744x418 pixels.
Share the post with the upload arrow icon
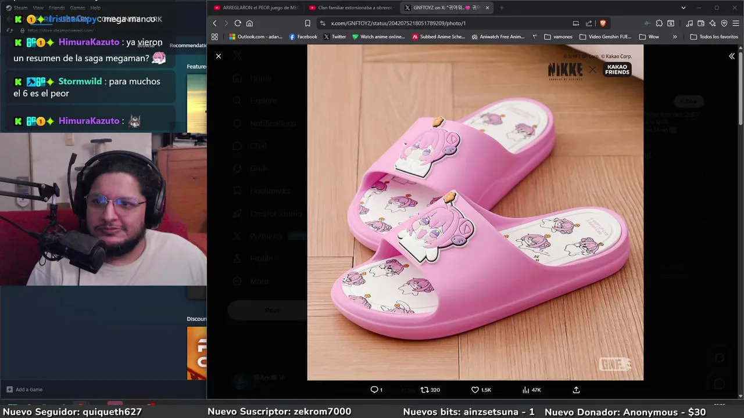[x=576, y=390]
